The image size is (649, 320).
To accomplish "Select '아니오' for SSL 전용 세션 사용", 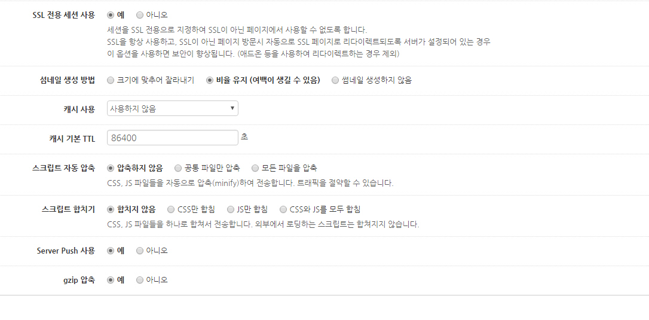I will [x=140, y=14].
